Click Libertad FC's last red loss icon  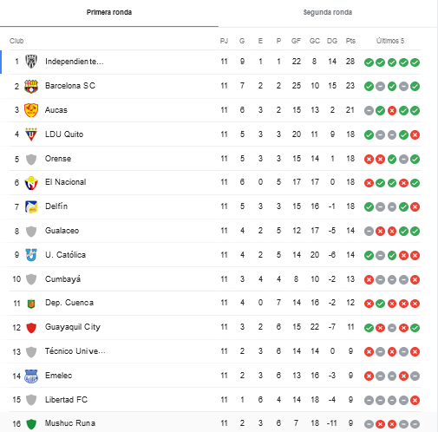[x=415, y=400]
